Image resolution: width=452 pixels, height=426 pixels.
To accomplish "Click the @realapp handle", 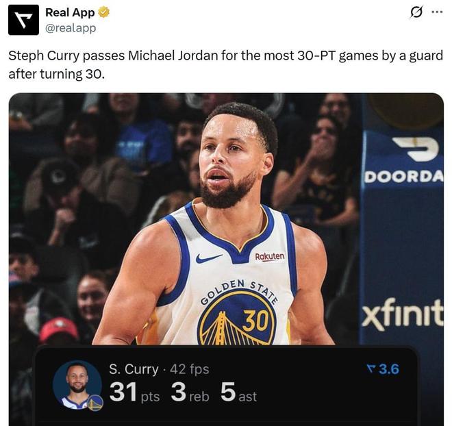I will 71,28.
